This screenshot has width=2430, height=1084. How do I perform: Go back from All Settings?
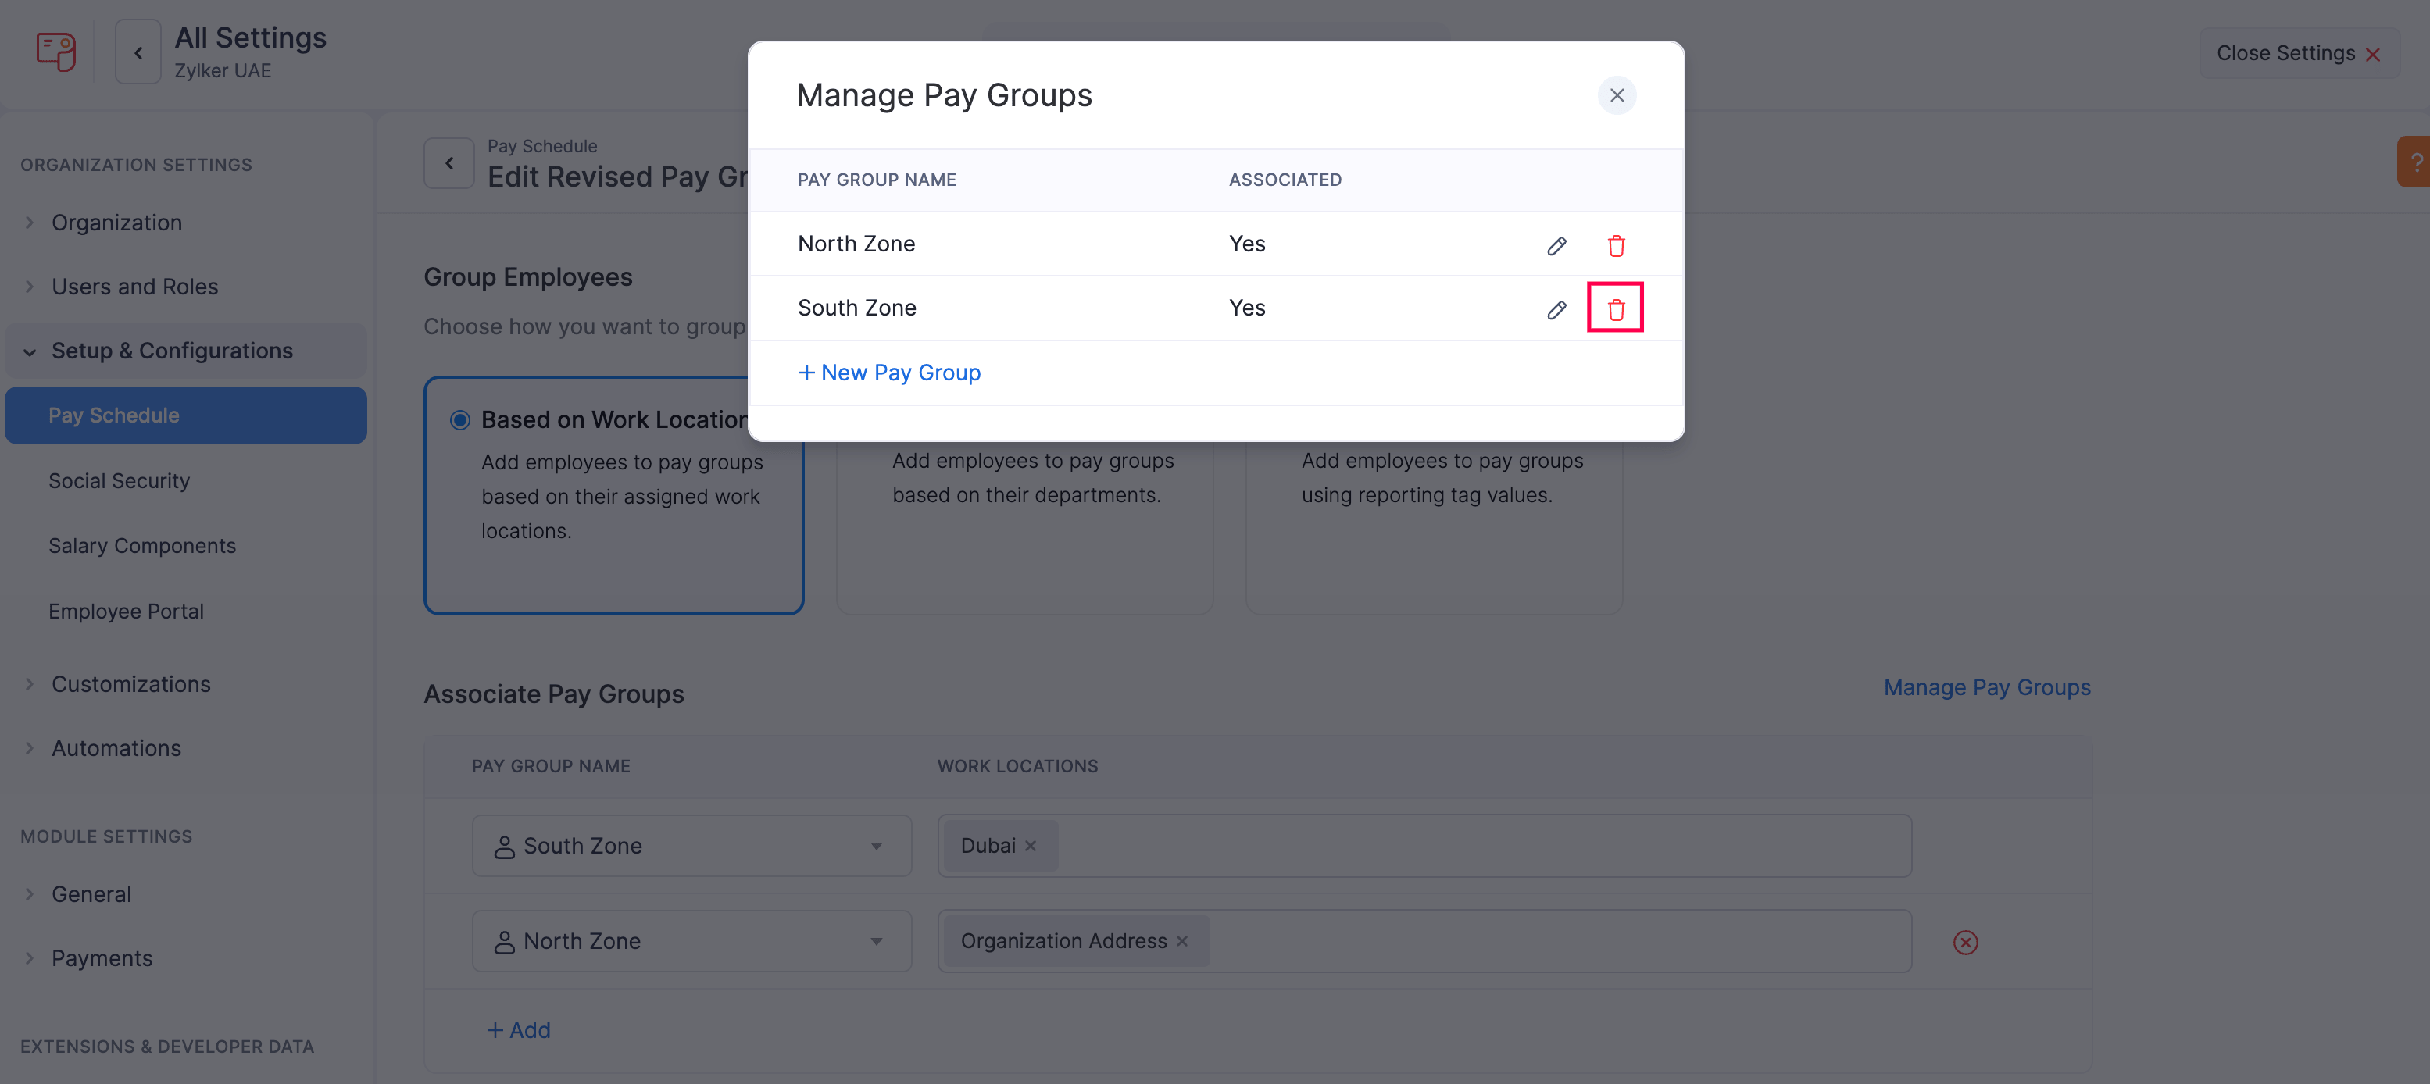pyautogui.click(x=138, y=53)
